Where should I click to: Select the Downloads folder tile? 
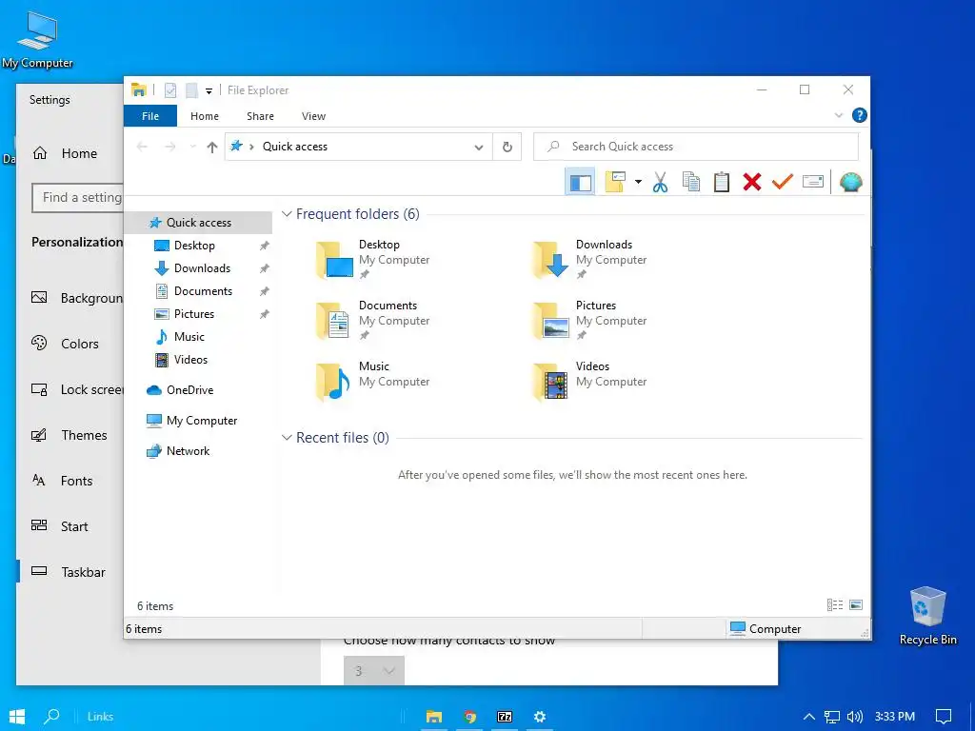coord(590,260)
